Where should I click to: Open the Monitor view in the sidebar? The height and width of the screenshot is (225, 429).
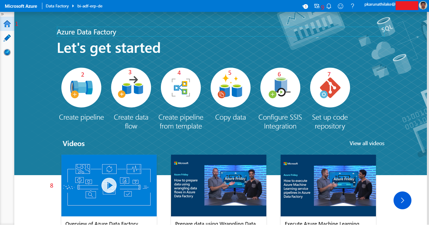7,52
